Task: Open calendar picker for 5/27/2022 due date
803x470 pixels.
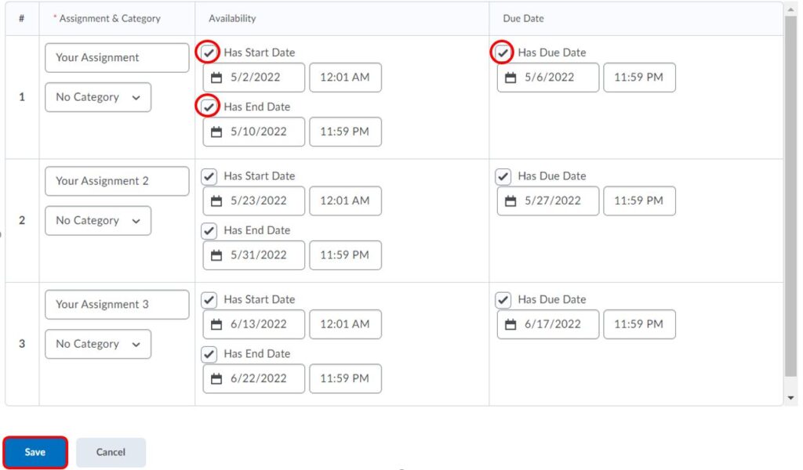Action: (x=511, y=201)
